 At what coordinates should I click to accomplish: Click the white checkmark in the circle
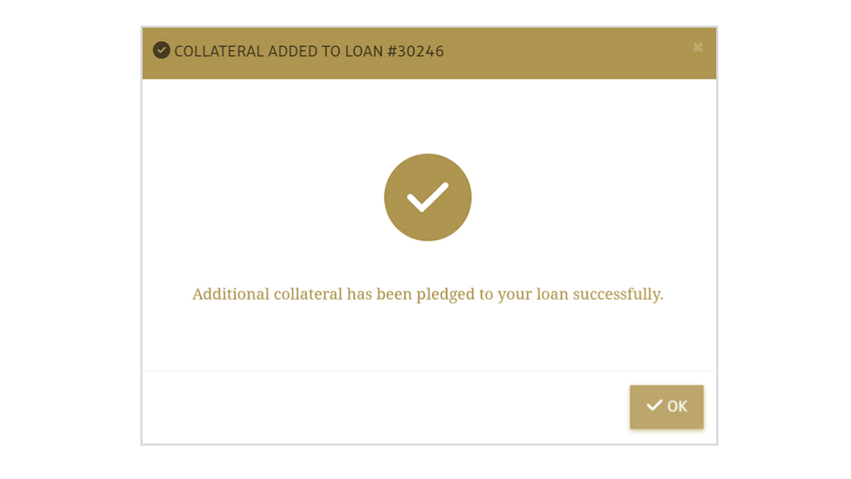pos(428,197)
